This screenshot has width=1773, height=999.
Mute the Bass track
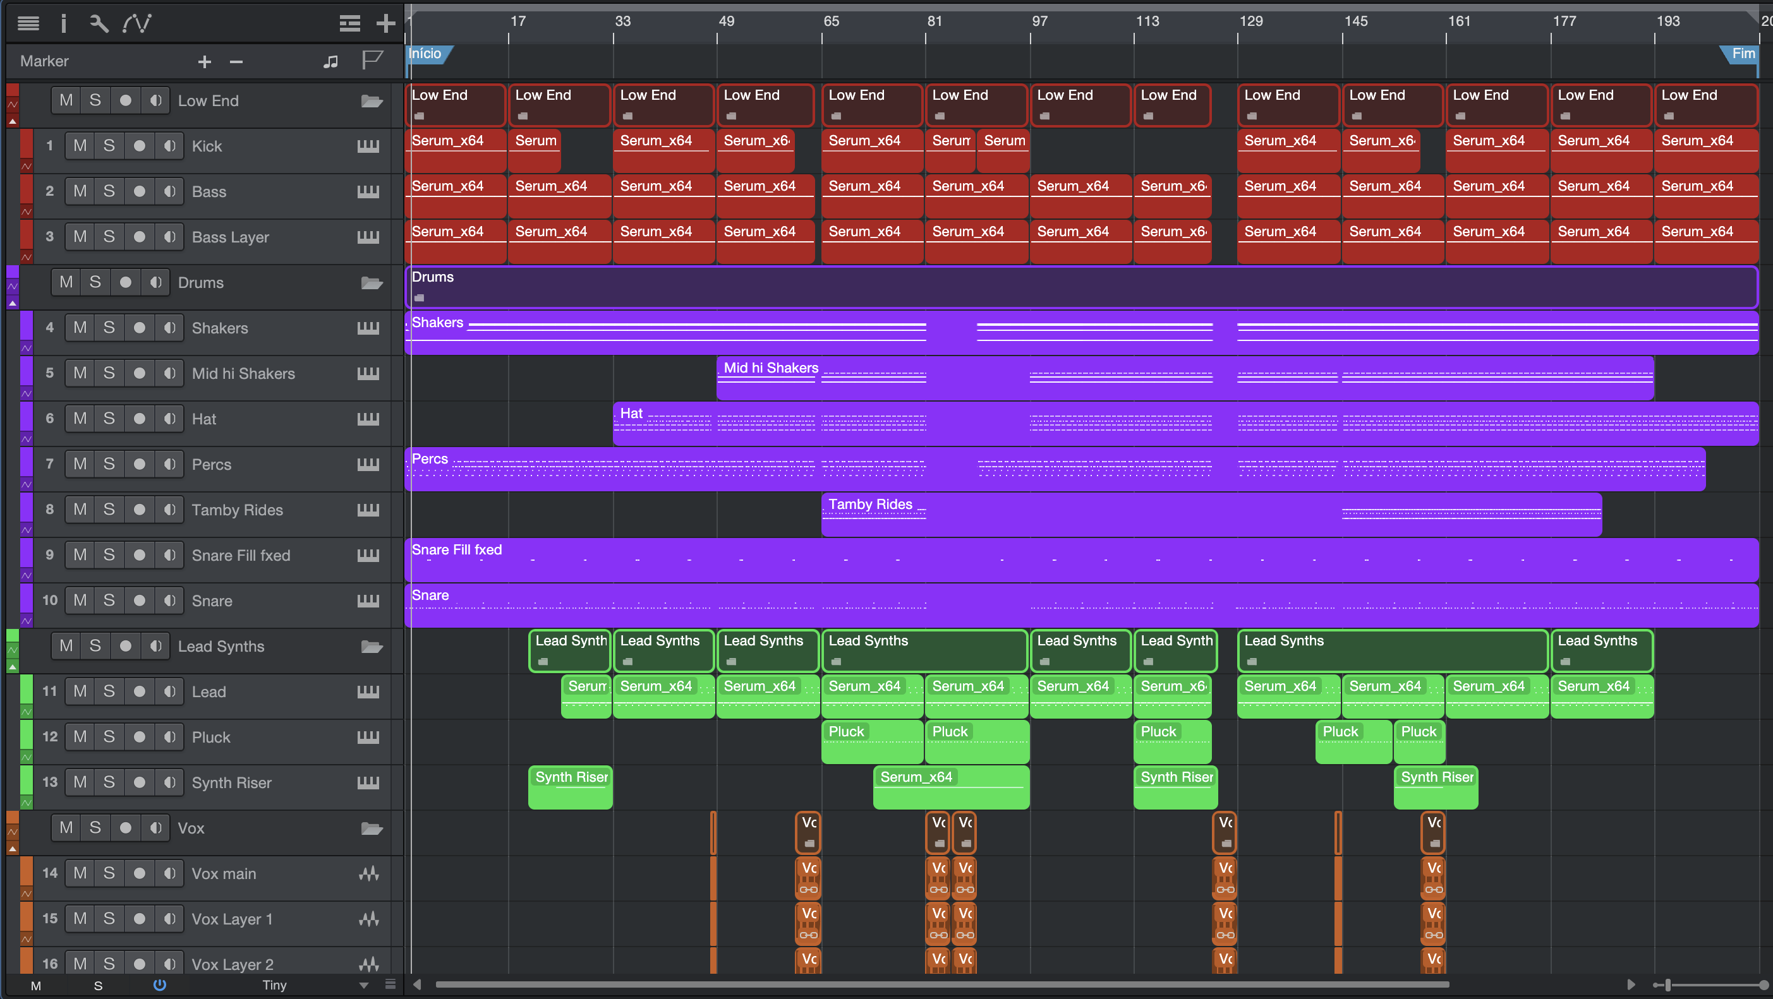pos(80,191)
